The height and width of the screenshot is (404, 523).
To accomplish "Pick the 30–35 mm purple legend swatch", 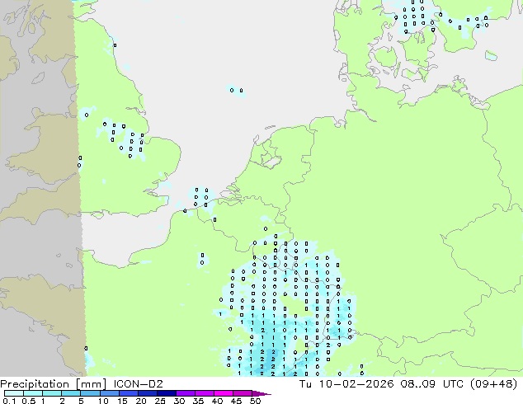I will (185, 393).
